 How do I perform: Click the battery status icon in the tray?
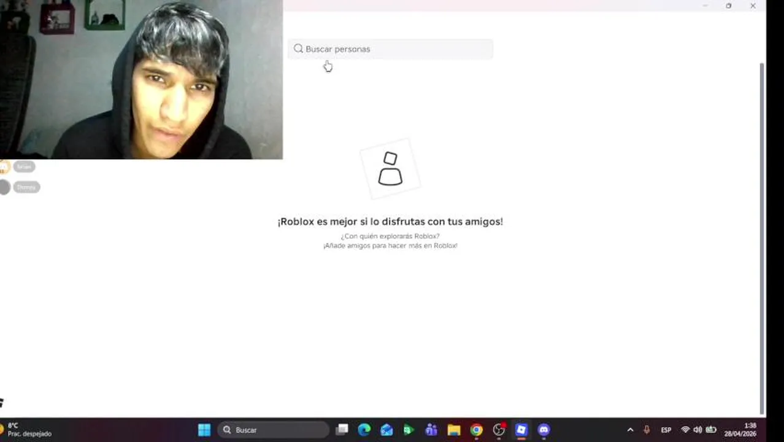tap(711, 430)
